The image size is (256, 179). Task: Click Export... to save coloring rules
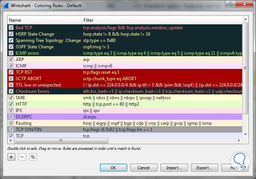pos(204,168)
